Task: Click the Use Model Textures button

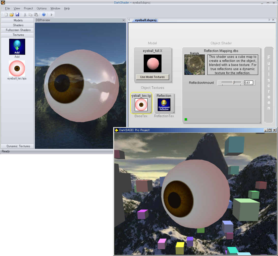Action: (x=152, y=77)
